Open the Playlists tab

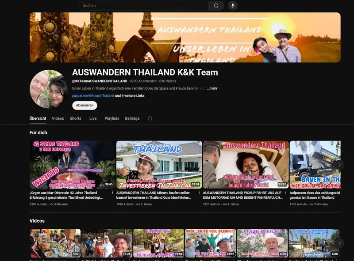click(x=112, y=118)
